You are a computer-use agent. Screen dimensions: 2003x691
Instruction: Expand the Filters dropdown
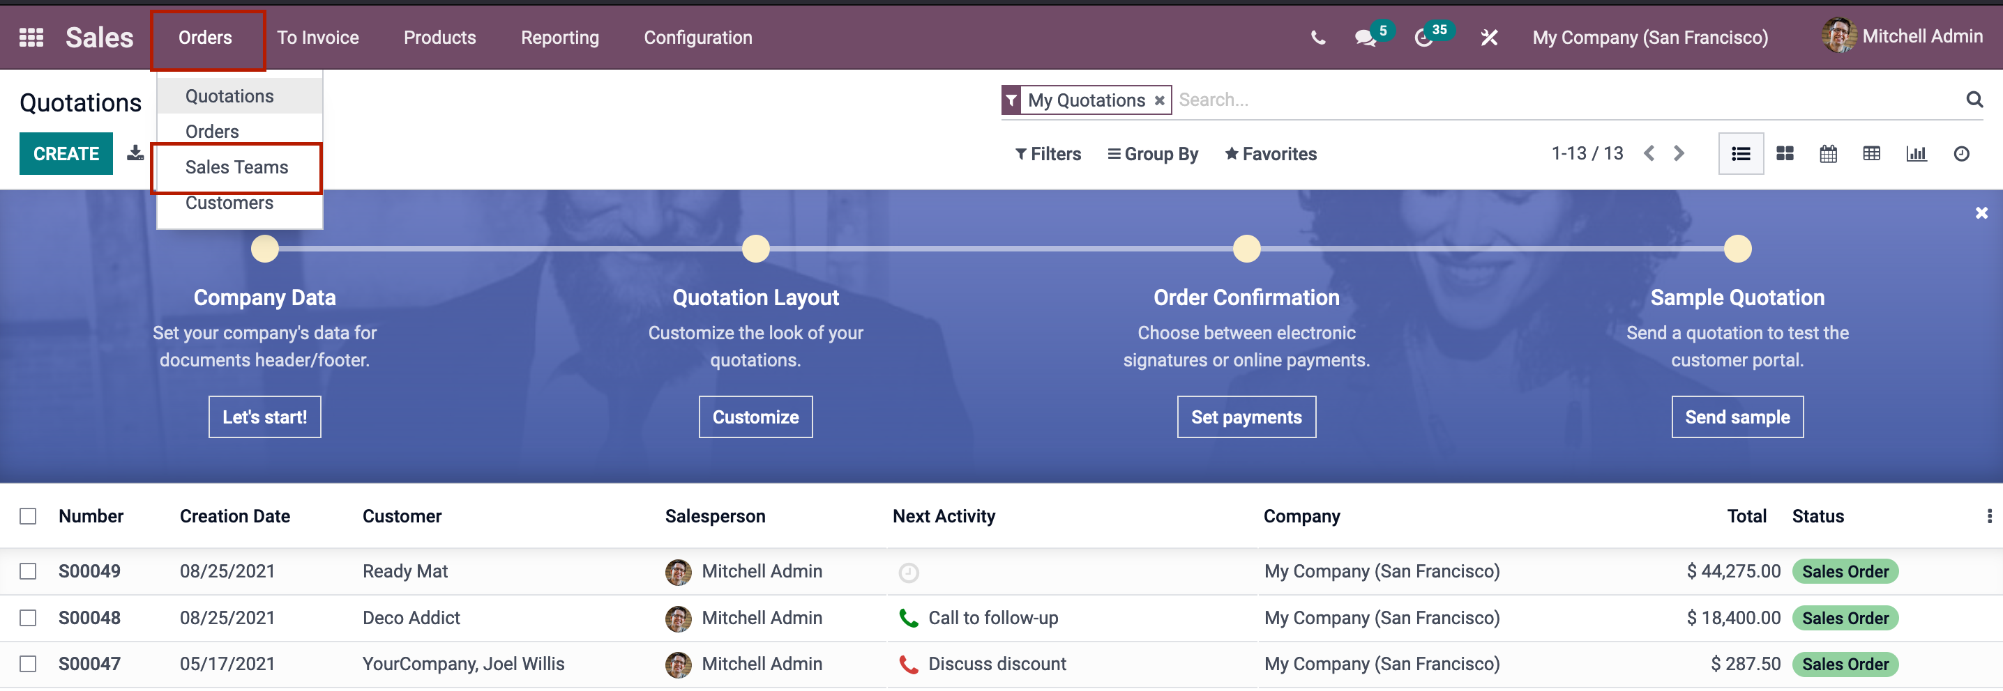[1048, 154]
